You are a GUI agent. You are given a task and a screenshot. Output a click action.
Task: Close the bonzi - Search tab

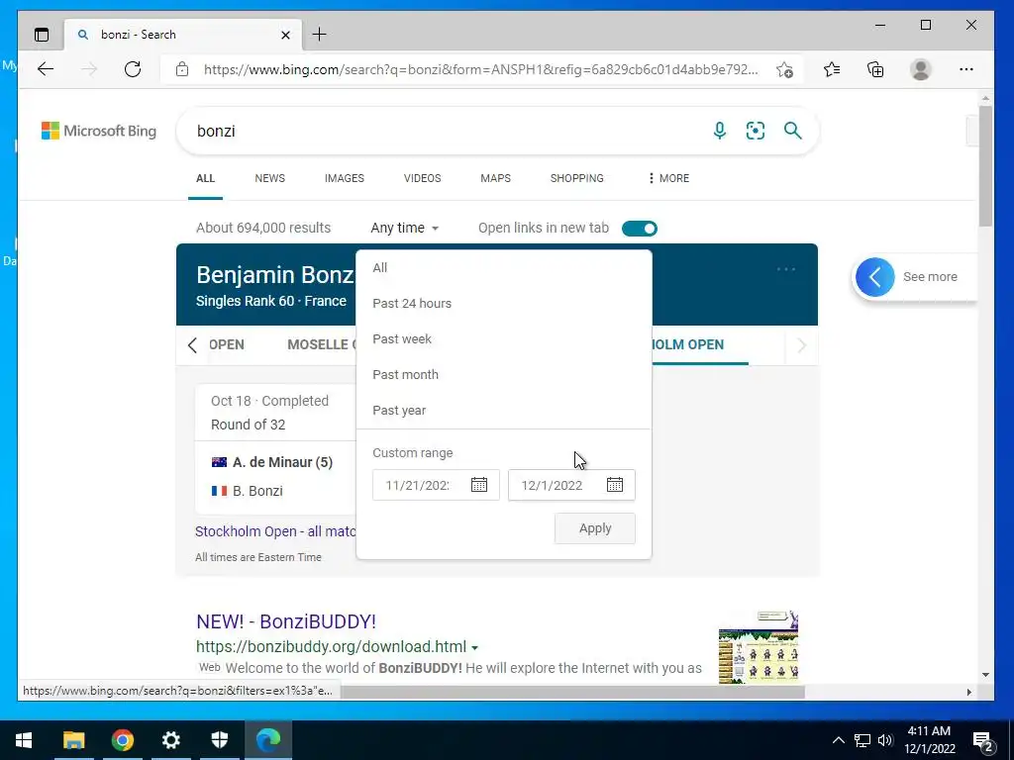coord(285,35)
